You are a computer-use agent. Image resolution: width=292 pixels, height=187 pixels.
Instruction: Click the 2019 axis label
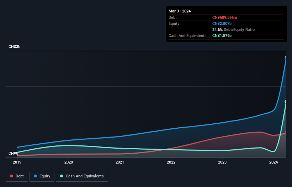coord(17,162)
